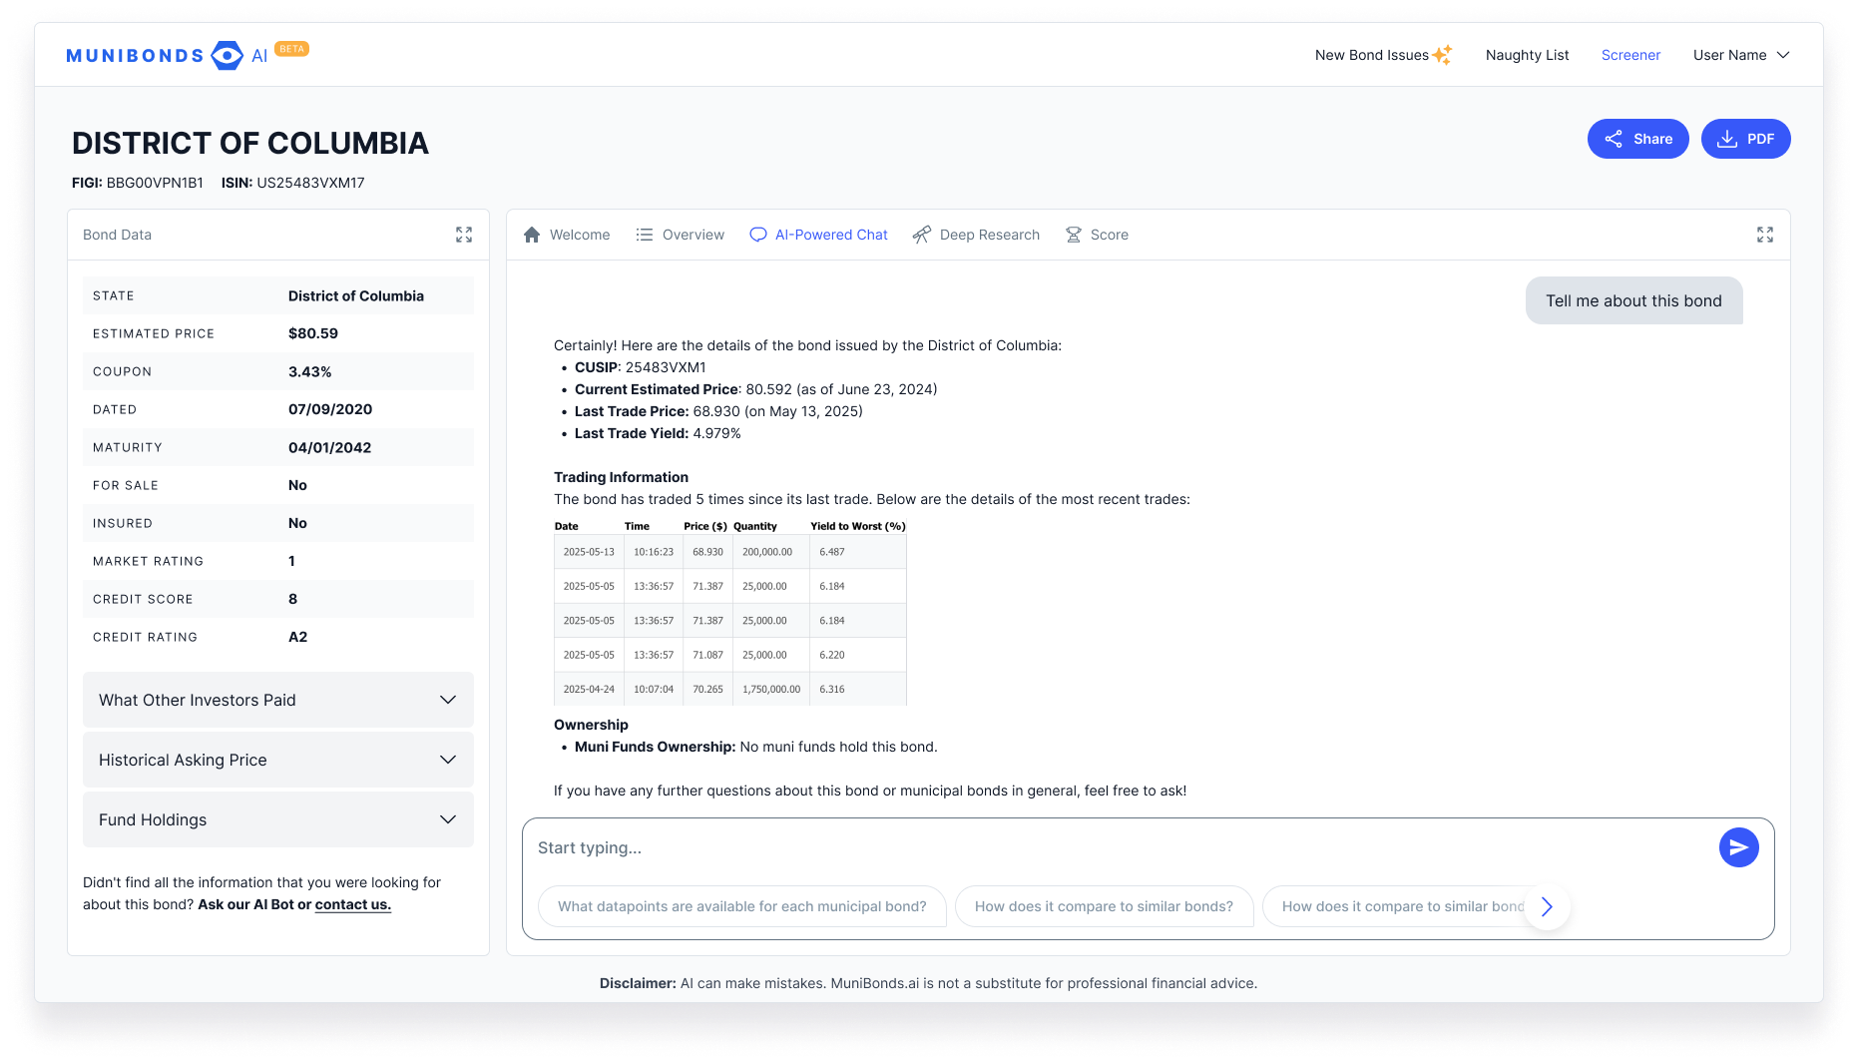Viewport: 1858px width, 1063px height.
Task: Share this bond page
Action: 1638,139
